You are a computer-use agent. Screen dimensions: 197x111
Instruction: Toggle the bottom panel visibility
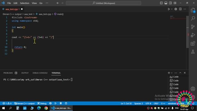[x=166, y=3]
